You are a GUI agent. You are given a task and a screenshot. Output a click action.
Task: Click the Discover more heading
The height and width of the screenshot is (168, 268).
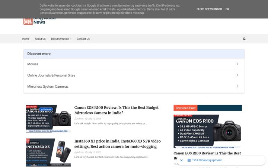[x=39, y=54]
